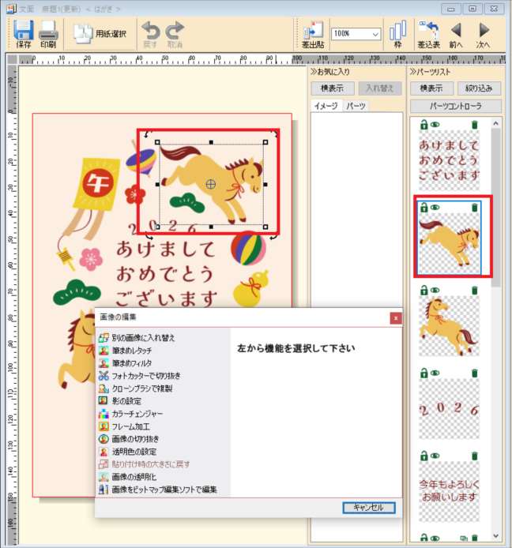Open the パーツコントローラ button
Screen dimensions: 512x548
coord(454,106)
